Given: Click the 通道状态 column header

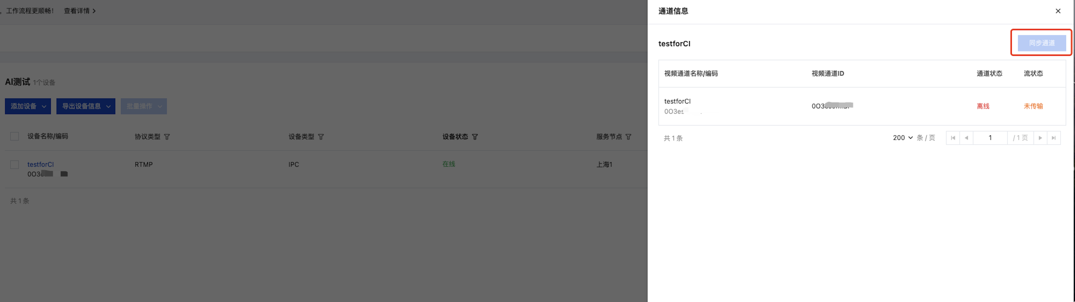Looking at the screenshot, I should click(989, 74).
